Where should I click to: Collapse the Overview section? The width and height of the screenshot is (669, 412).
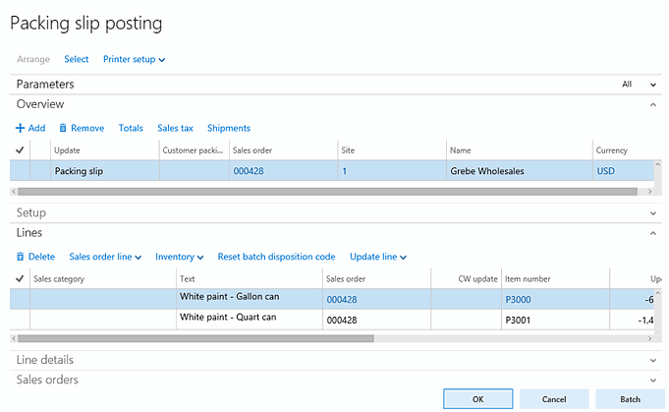point(652,104)
